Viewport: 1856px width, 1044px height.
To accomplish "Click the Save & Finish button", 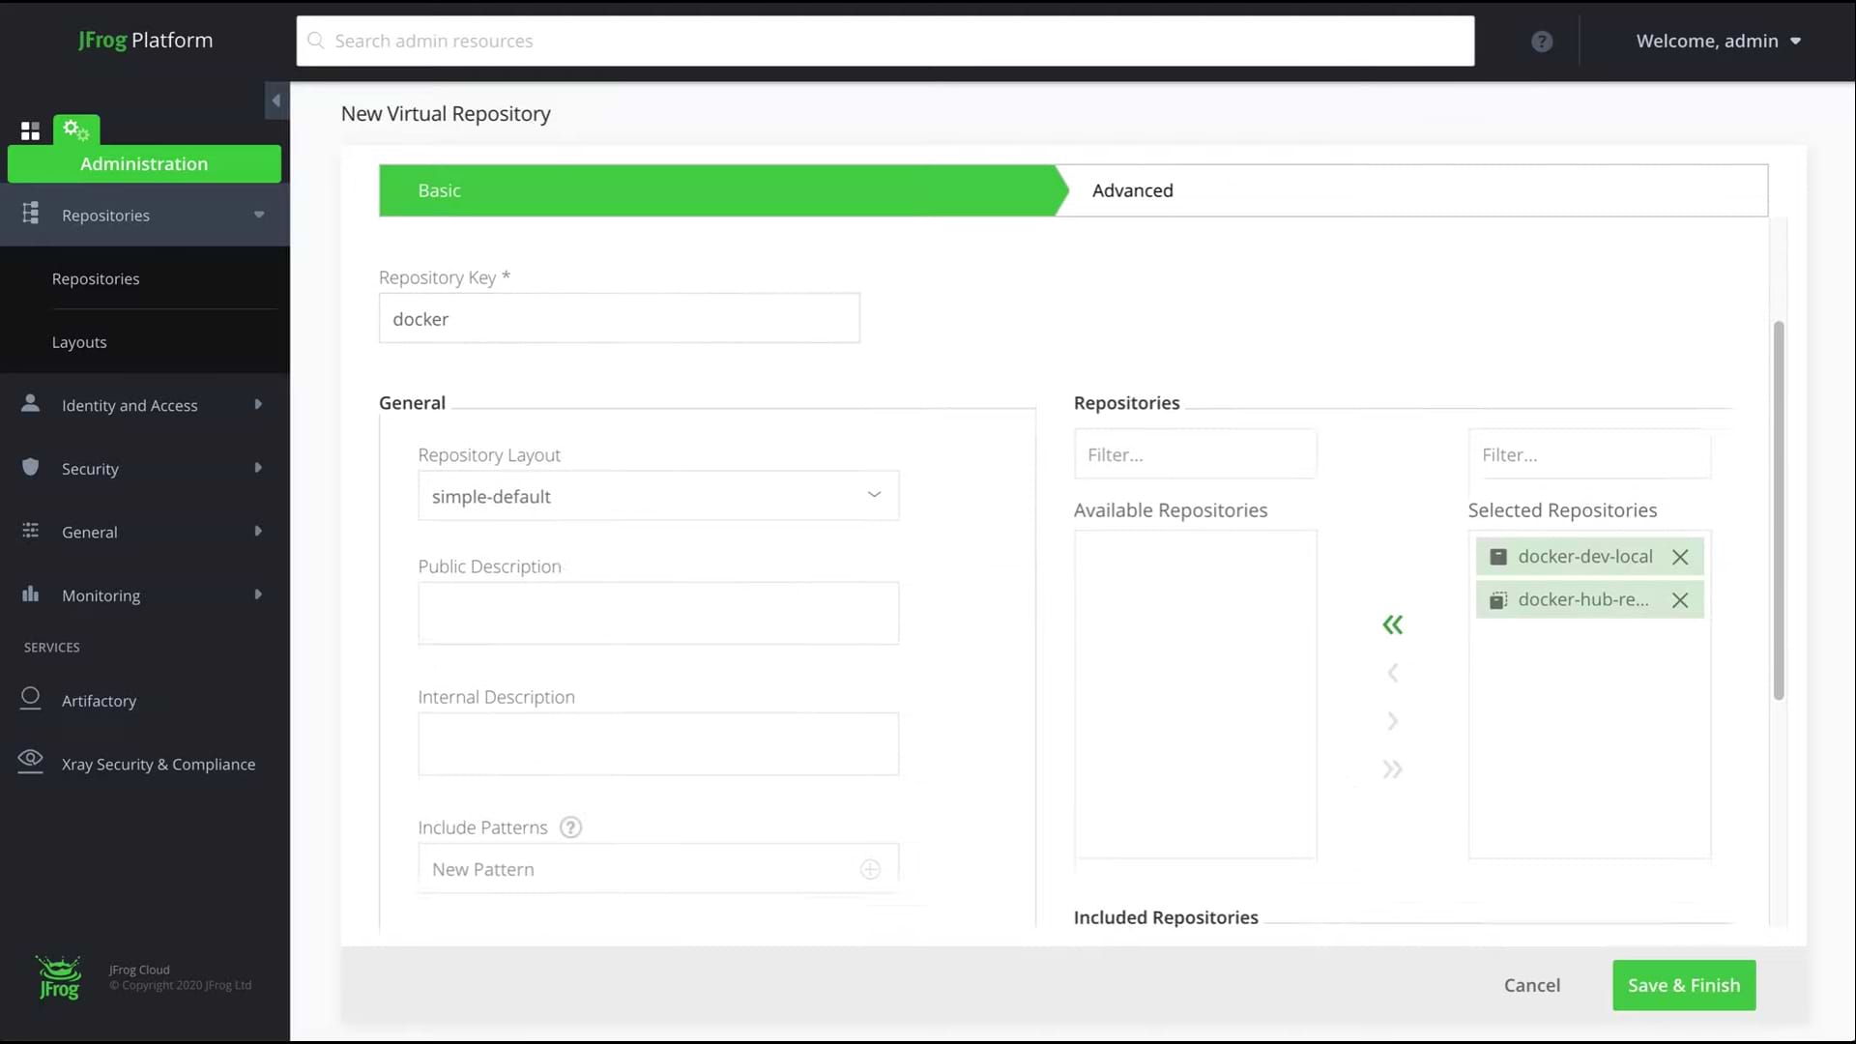I will tap(1683, 985).
